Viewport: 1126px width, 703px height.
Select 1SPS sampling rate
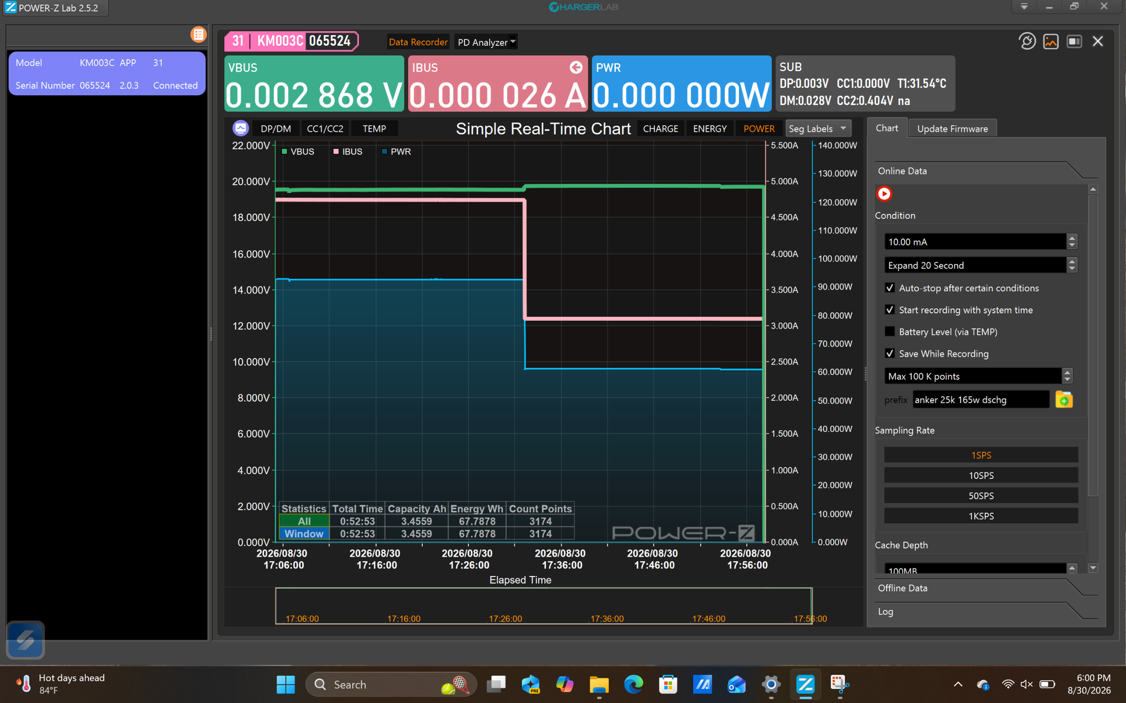tap(981, 455)
